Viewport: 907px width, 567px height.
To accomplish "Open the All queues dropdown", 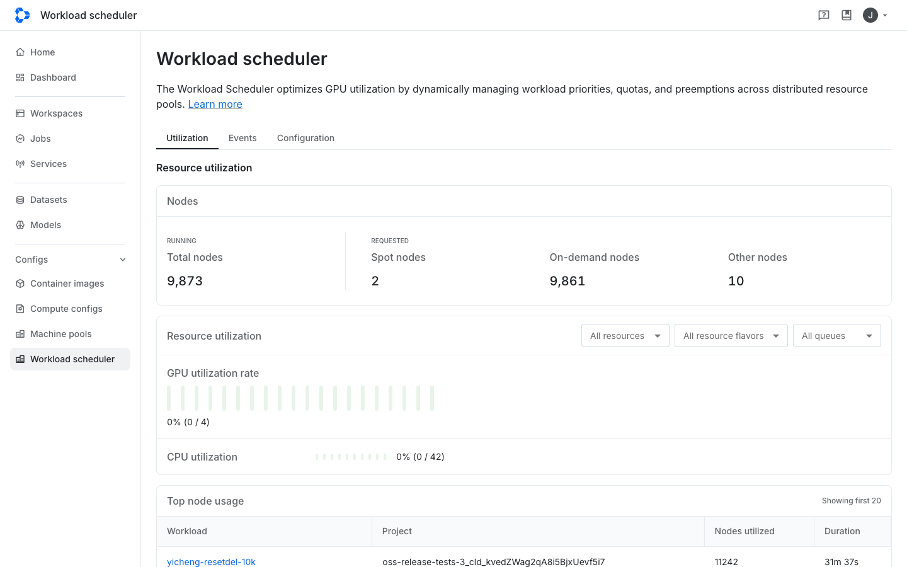I will coord(837,336).
